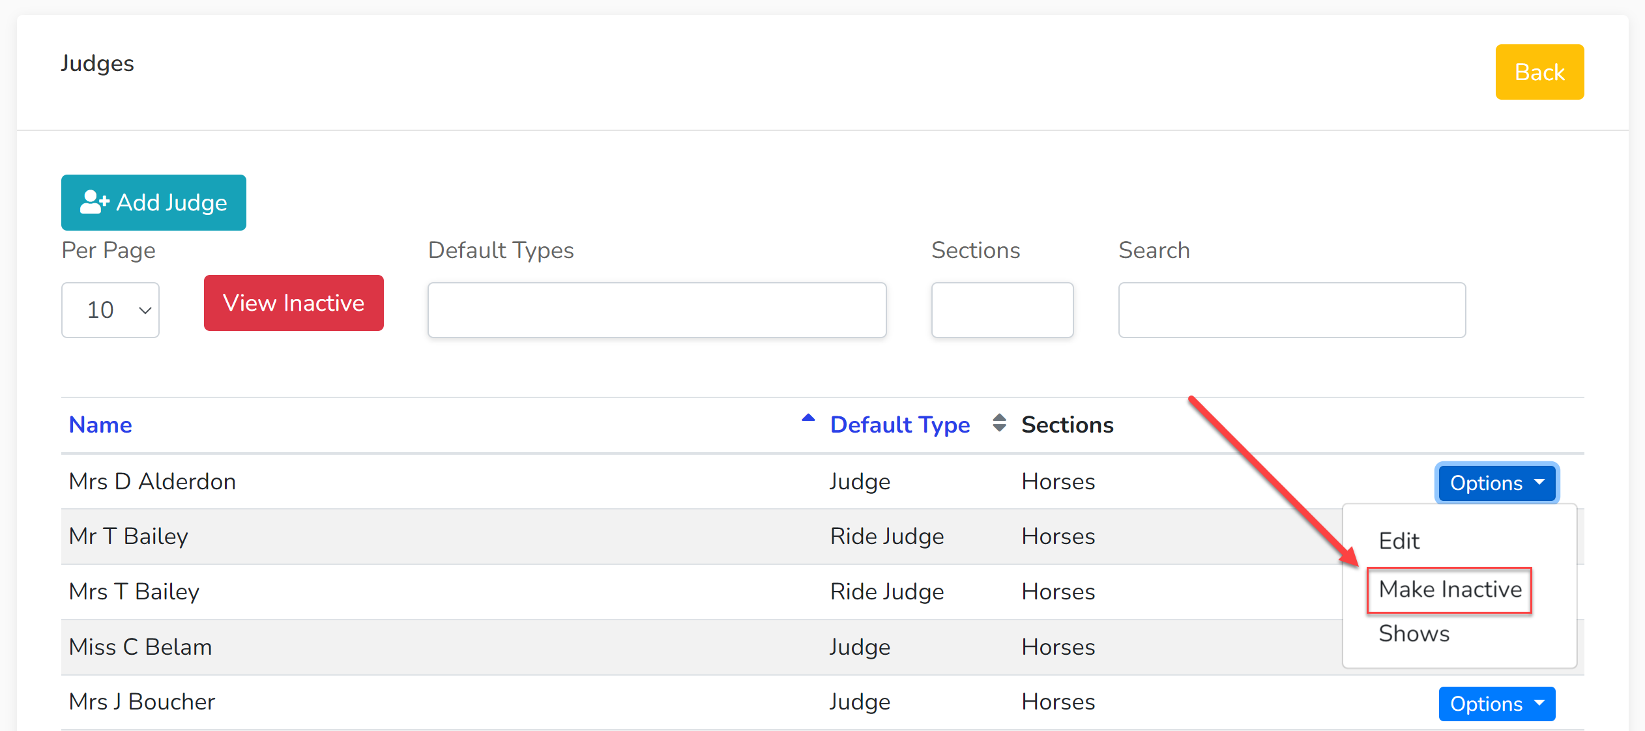This screenshot has height=731, width=1645.
Task: Click Horses in Mrs D Alderdon row
Action: tap(1058, 481)
